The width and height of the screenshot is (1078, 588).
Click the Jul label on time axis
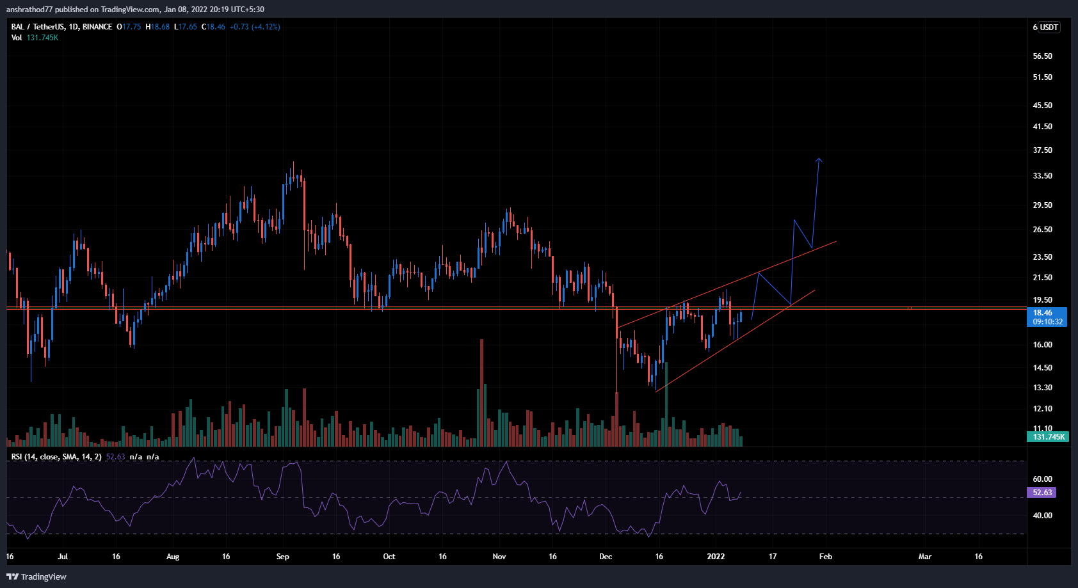tap(63, 557)
